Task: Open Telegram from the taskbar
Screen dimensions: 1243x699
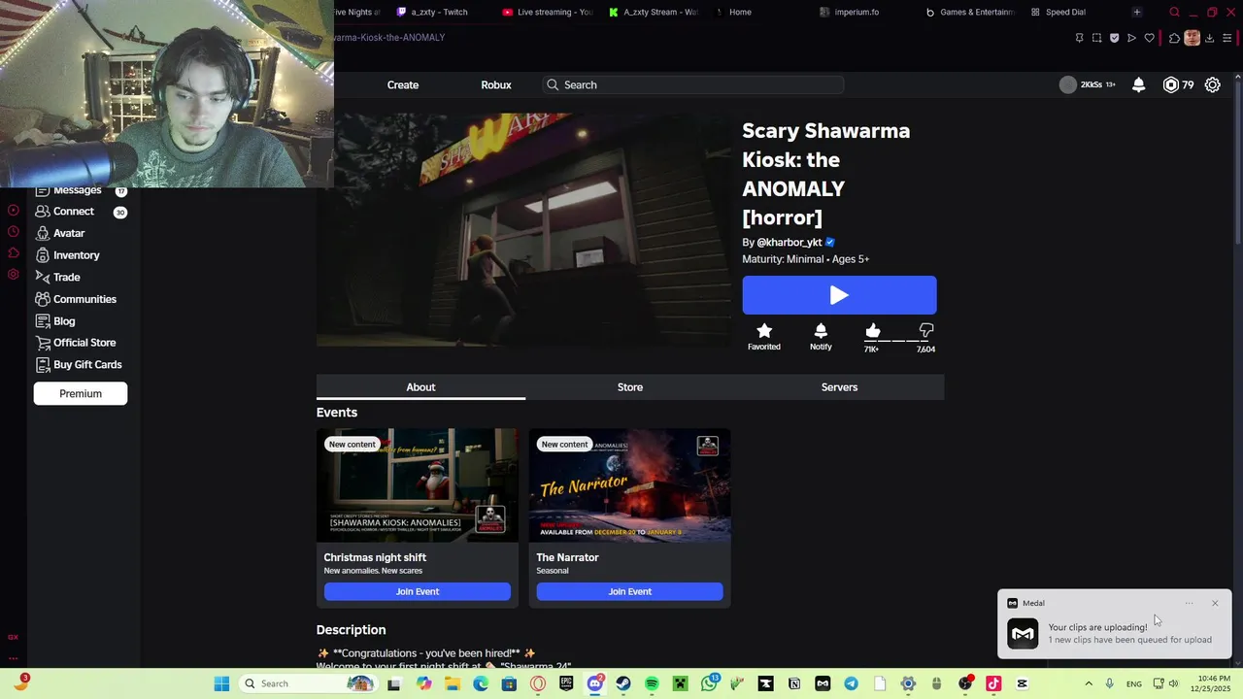Action: tap(851, 683)
